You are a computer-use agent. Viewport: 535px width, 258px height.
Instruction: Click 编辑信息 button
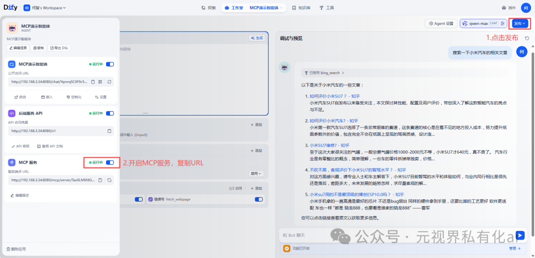point(18,48)
